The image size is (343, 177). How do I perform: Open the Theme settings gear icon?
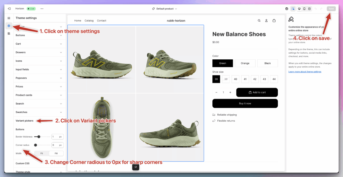coord(9,26)
